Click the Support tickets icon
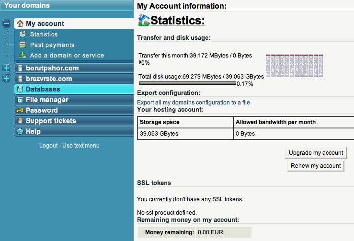Image resolution: width=354 pixels, height=241 pixels. click(x=20, y=121)
